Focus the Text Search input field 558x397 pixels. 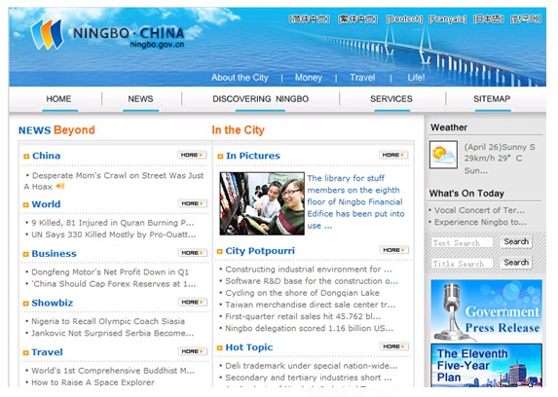click(462, 242)
